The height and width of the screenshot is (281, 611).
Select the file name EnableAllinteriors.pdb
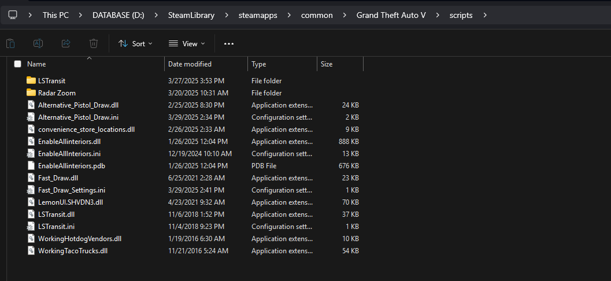tap(72, 165)
